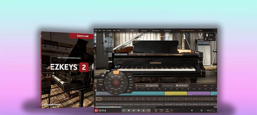
Task: Choose the G chord on the wheel
Action: tap(121, 74)
